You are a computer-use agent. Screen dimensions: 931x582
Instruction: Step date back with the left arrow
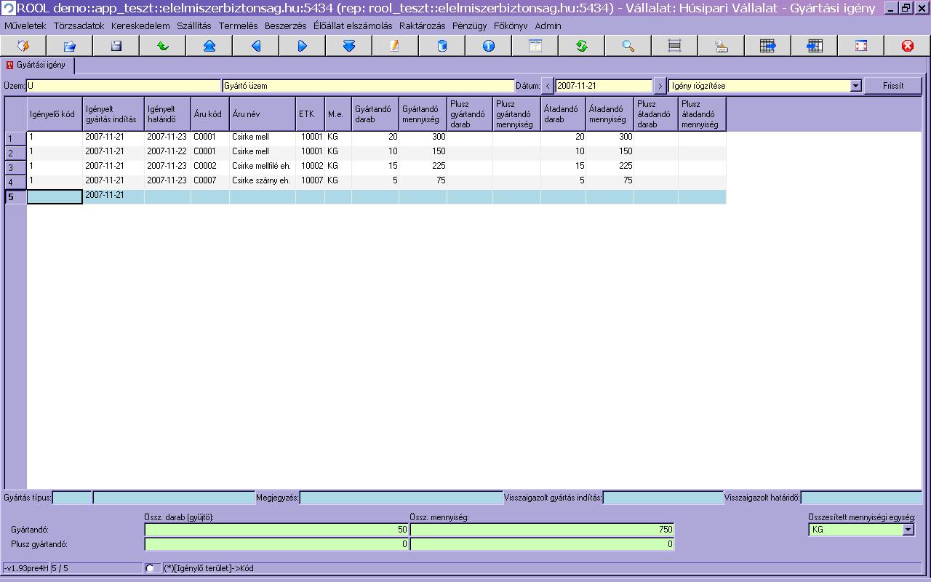coord(548,86)
